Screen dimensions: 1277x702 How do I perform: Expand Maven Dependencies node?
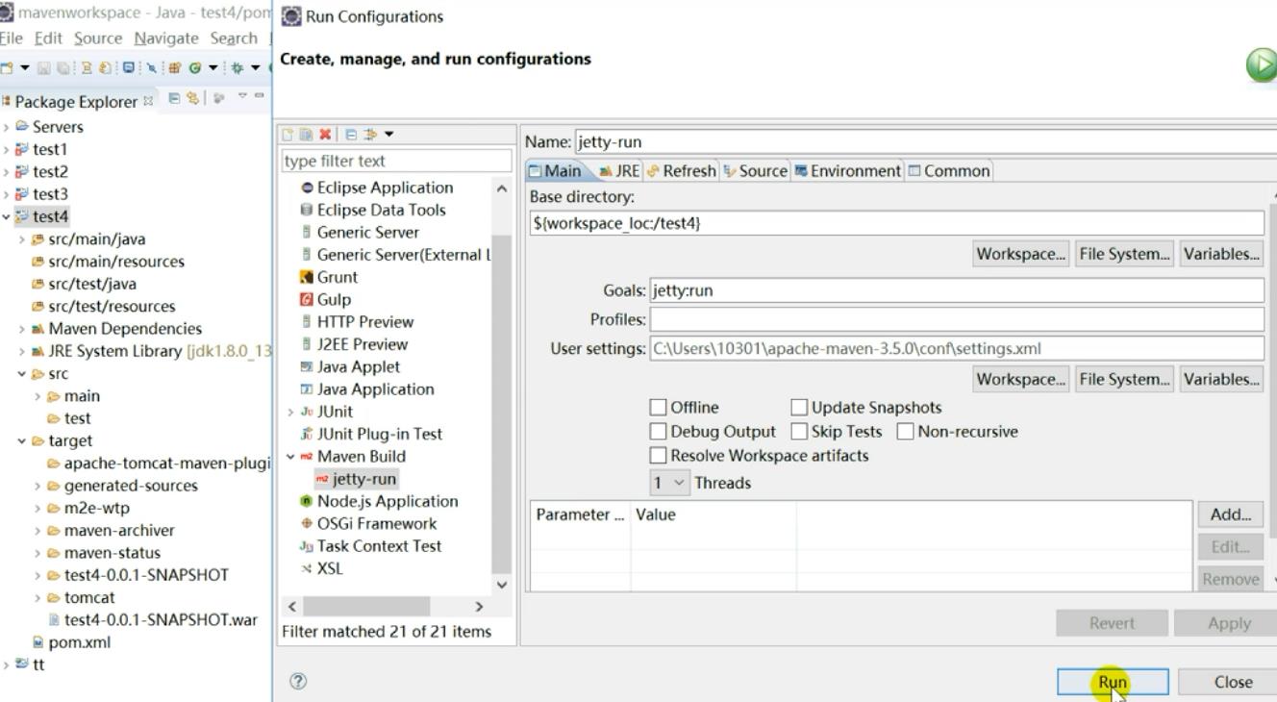[x=22, y=329]
